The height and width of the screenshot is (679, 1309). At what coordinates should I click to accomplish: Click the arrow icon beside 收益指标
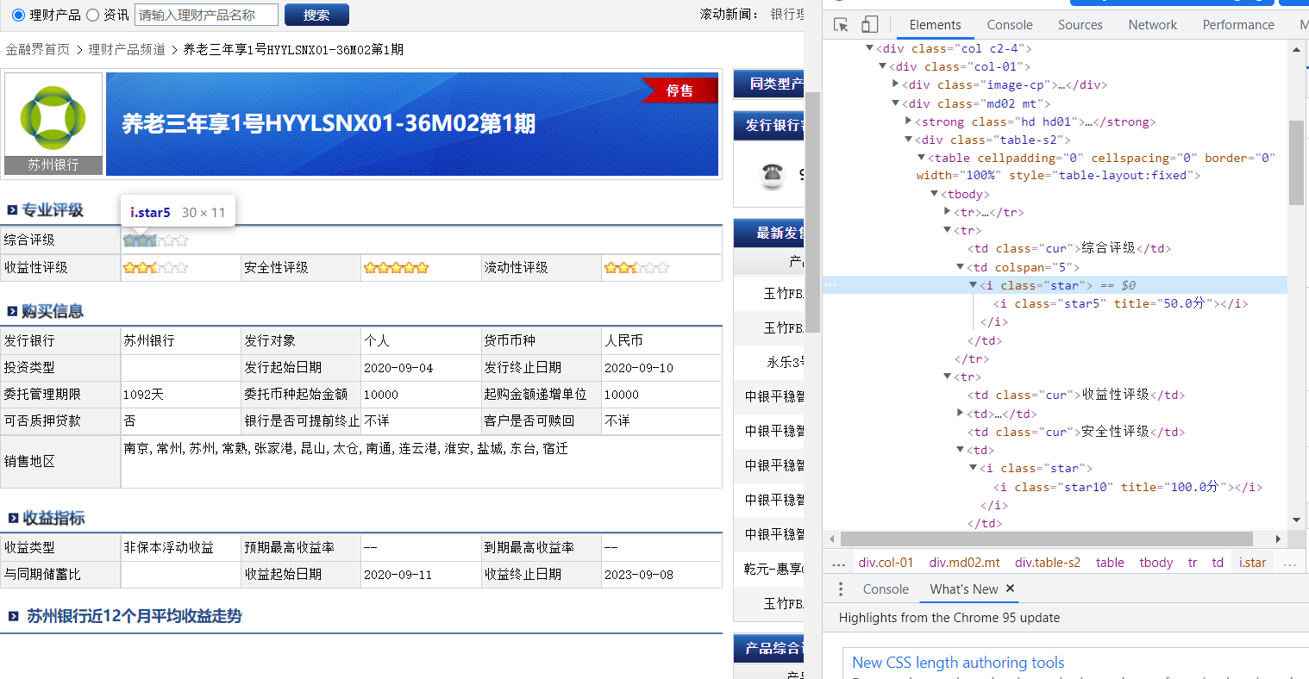click(13, 518)
